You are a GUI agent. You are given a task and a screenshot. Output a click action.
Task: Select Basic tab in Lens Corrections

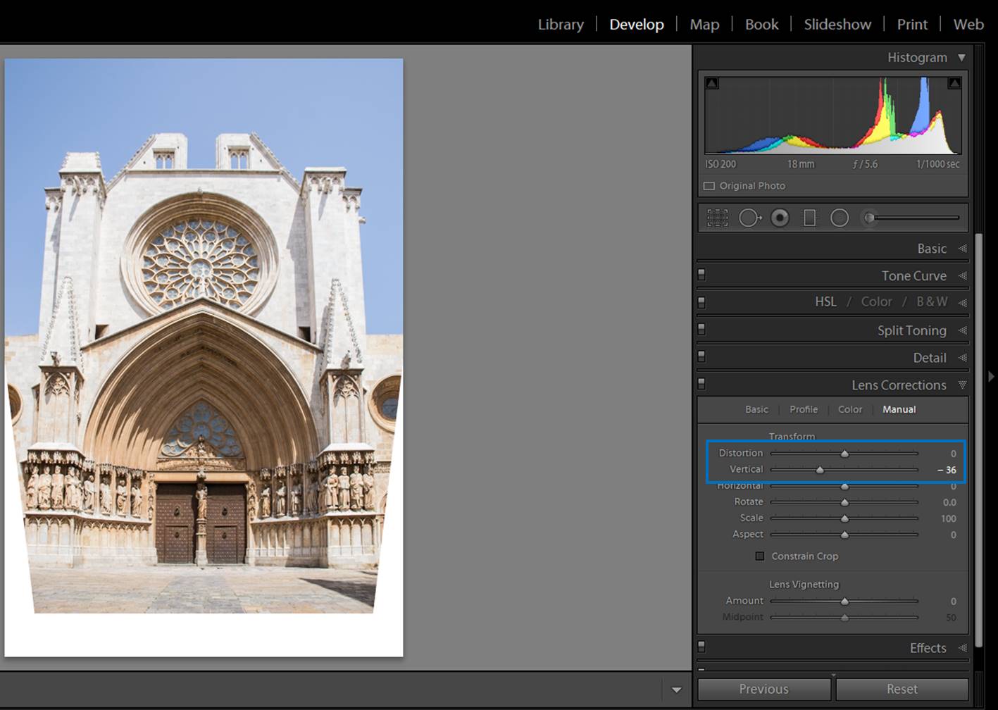(x=756, y=409)
